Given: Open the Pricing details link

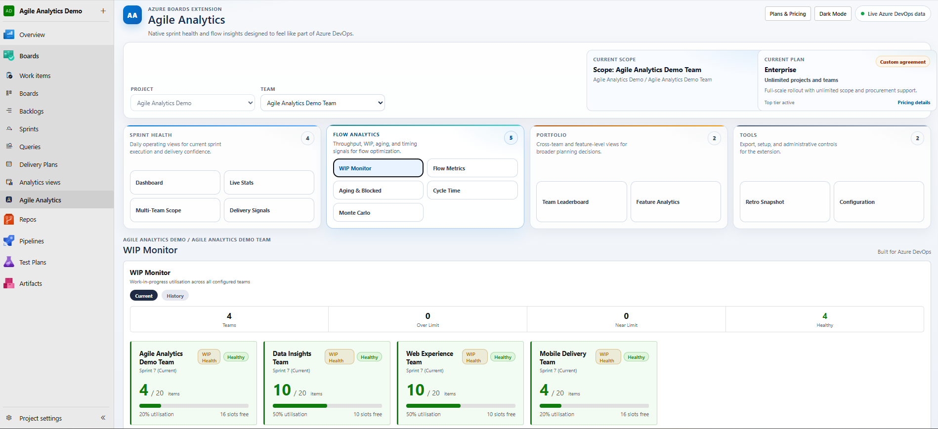Looking at the screenshot, I should [x=914, y=103].
